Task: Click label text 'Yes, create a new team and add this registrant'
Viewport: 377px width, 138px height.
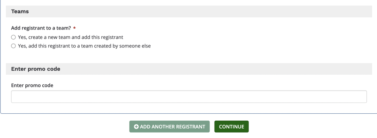Action: coord(70,37)
